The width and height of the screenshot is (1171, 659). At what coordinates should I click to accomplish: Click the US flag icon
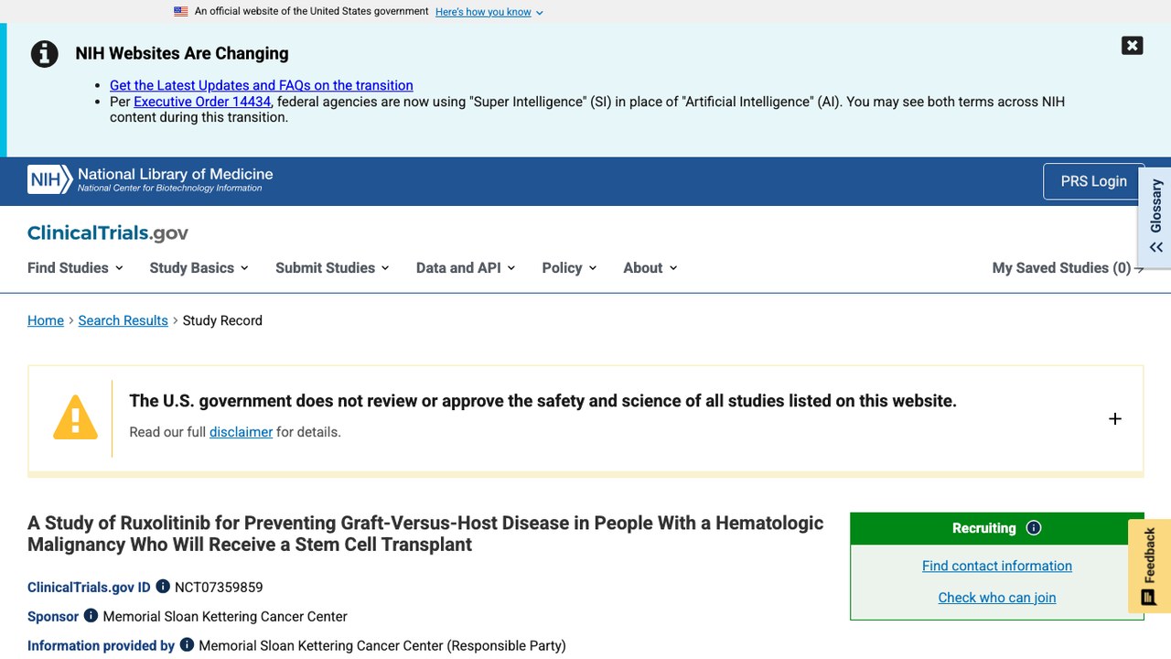coord(181,12)
